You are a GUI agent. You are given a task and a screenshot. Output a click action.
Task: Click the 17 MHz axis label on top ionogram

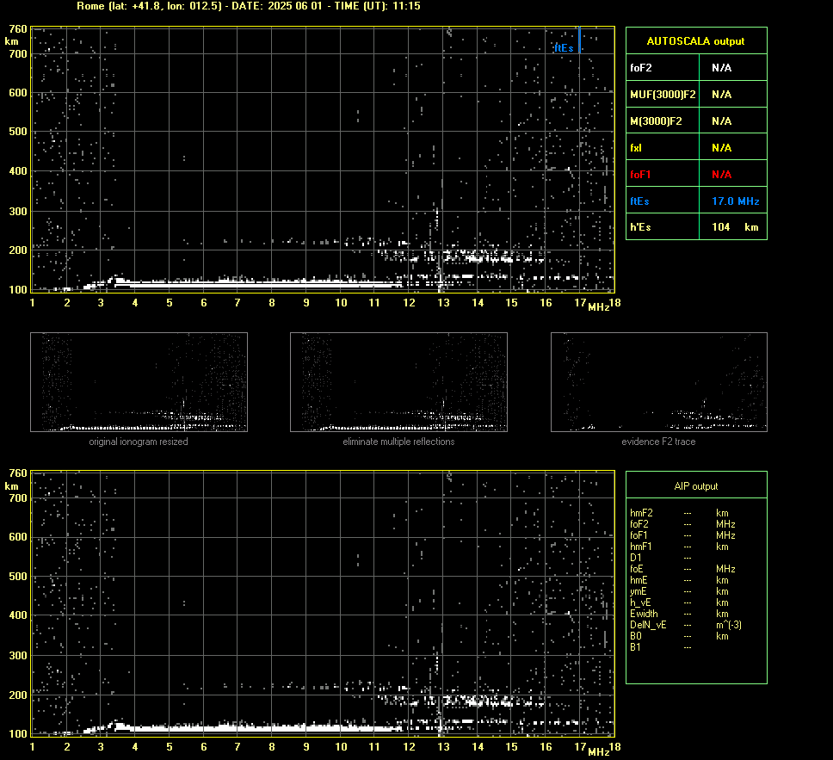point(580,302)
